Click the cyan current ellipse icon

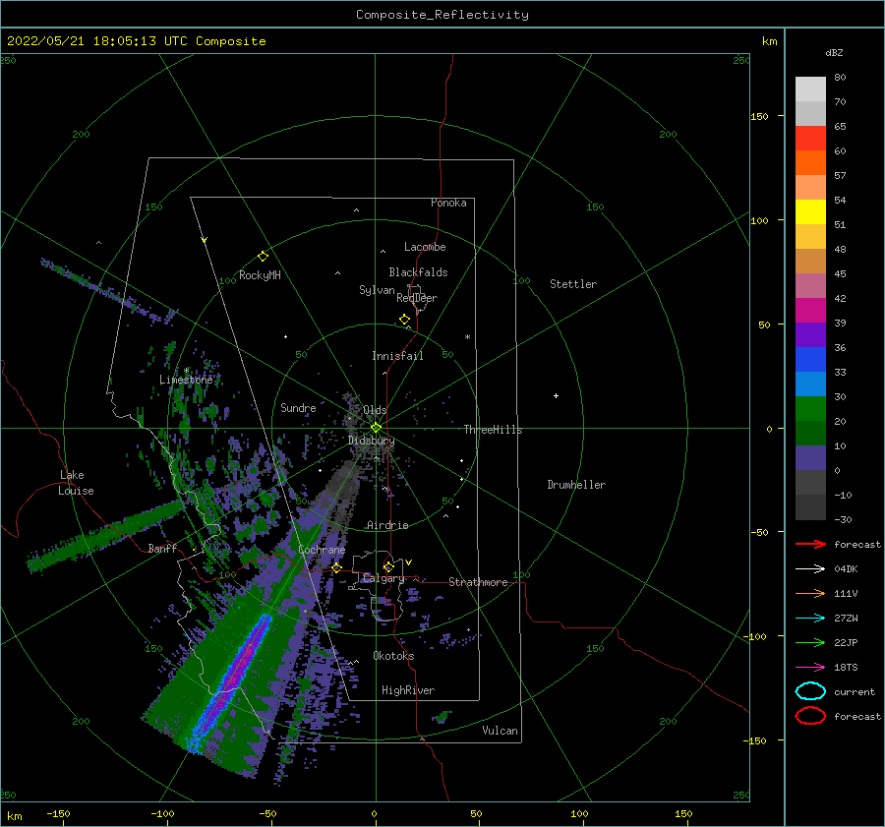click(810, 691)
